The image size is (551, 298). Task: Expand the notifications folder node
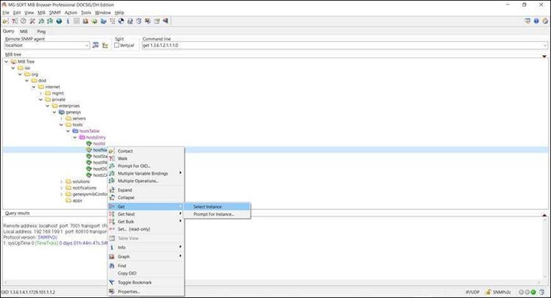pyautogui.click(x=61, y=188)
